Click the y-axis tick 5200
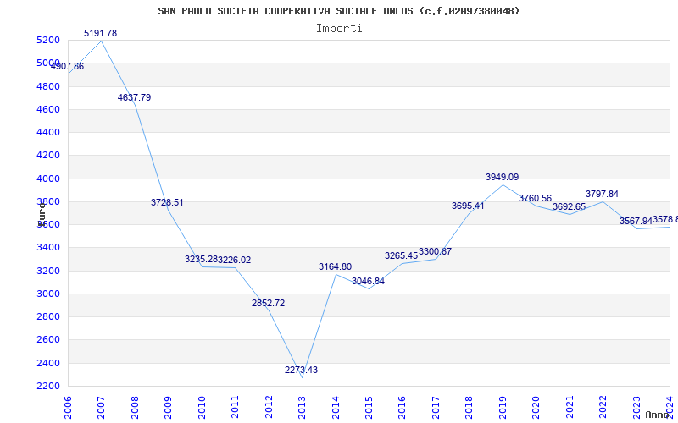The width and height of the screenshot is (678, 423). click(x=48, y=40)
